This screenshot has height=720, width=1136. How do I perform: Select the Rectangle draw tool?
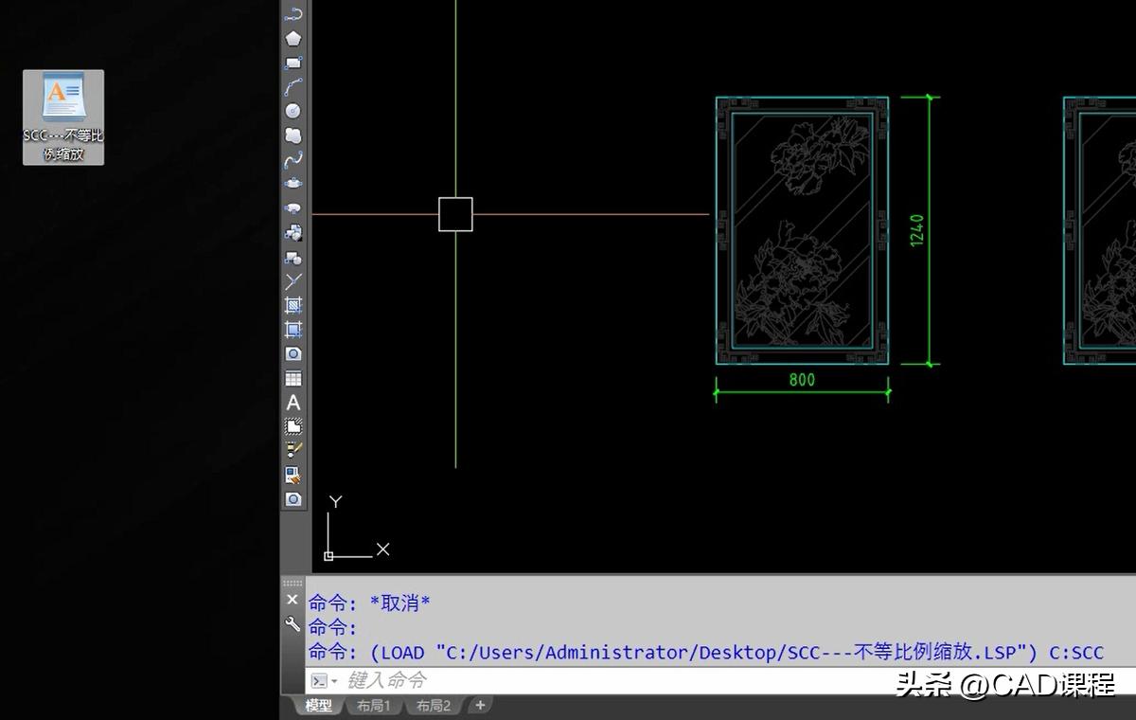click(x=293, y=63)
